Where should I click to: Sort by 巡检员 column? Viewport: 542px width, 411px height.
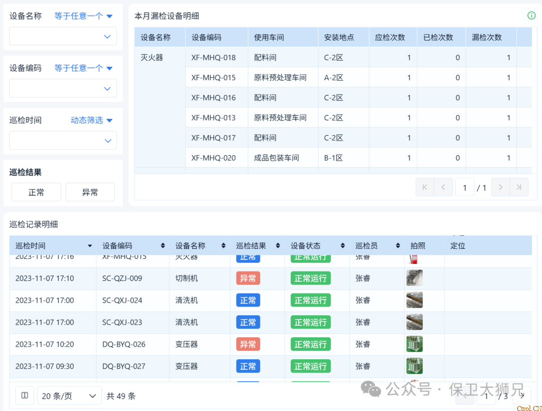tap(398, 246)
